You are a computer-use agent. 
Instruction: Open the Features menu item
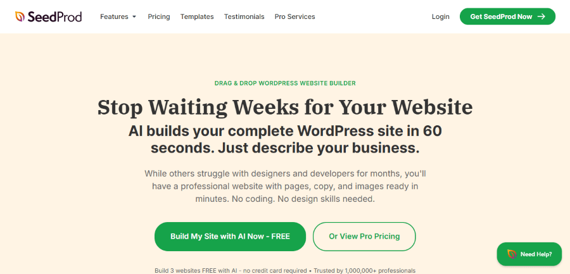114,16
